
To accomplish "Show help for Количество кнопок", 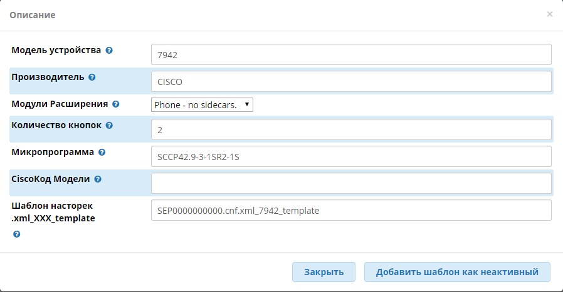I will [109, 126].
